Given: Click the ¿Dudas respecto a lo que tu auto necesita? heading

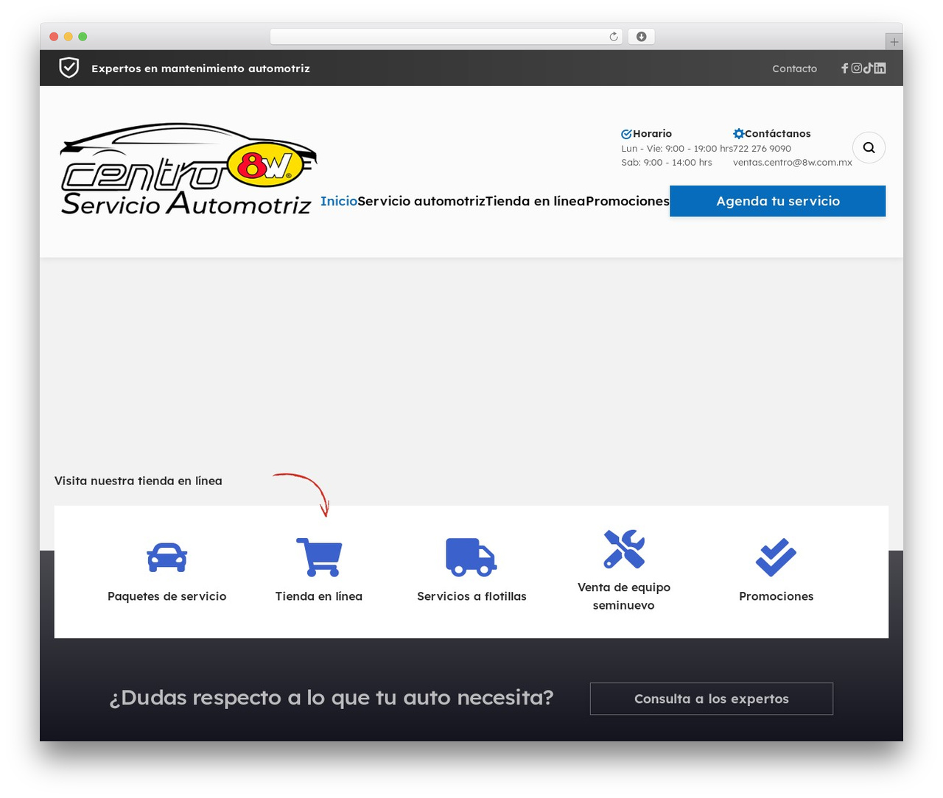Looking at the screenshot, I should [332, 697].
